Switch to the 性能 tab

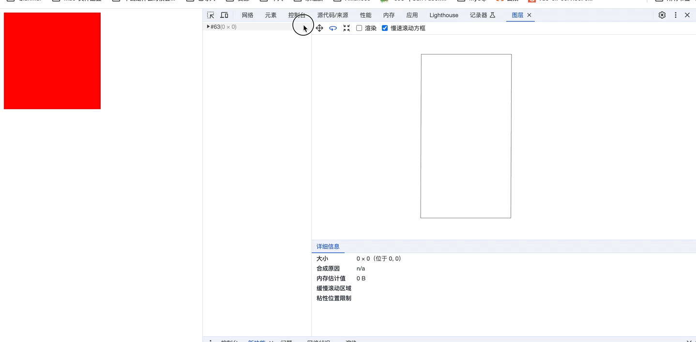366,15
